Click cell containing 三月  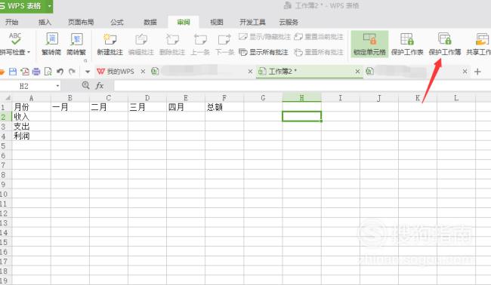point(147,107)
